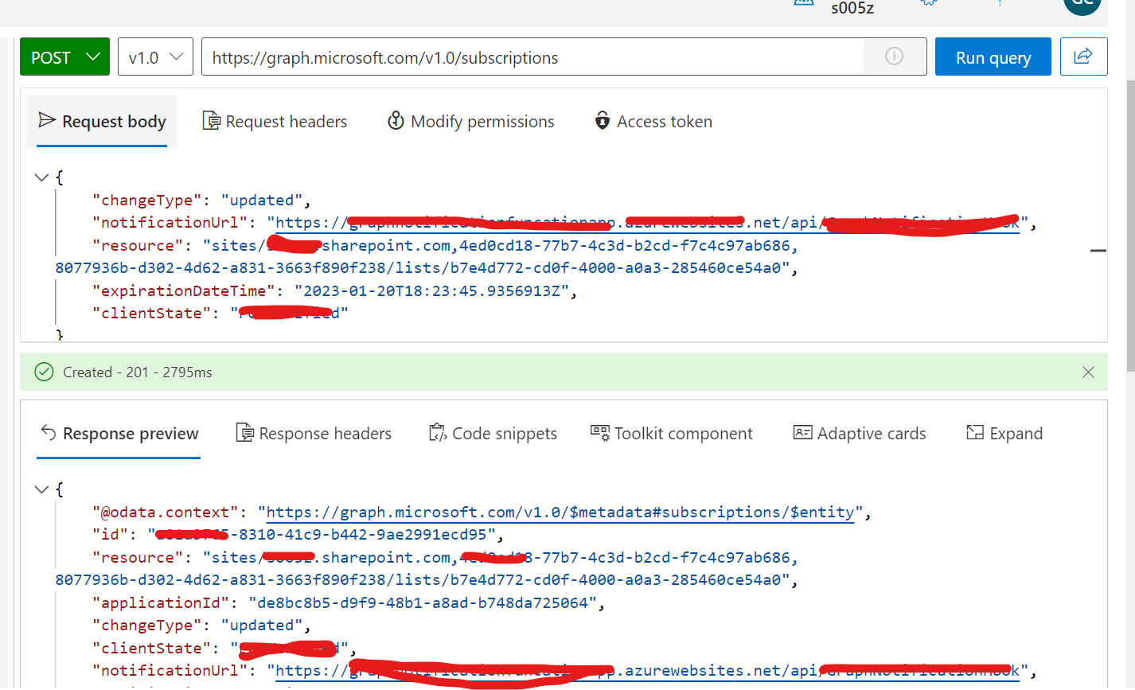The image size is (1135, 690).
Task: Open the Request headers tab icon
Action: coord(211,120)
